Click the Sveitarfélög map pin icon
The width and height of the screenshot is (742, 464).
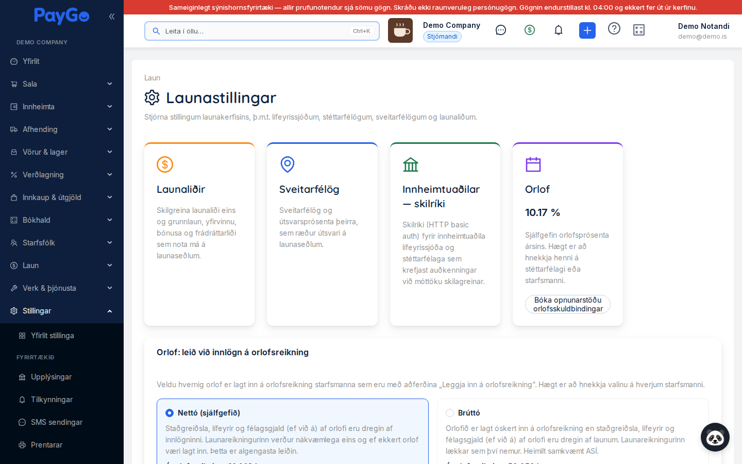288,164
